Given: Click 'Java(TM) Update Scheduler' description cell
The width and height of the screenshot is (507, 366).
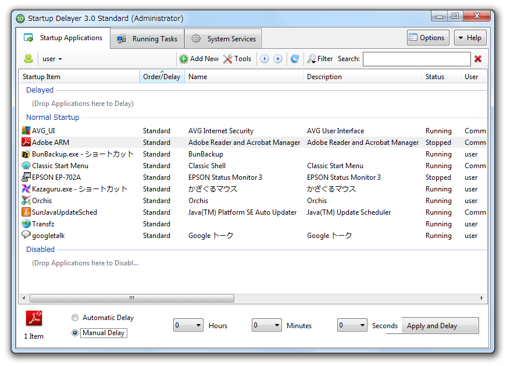Looking at the screenshot, I should (x=349, y=212).
